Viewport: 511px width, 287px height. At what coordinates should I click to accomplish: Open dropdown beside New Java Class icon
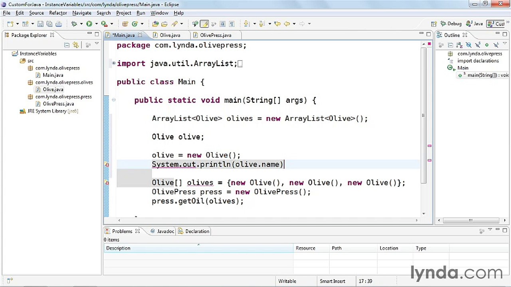click(142, 24)
